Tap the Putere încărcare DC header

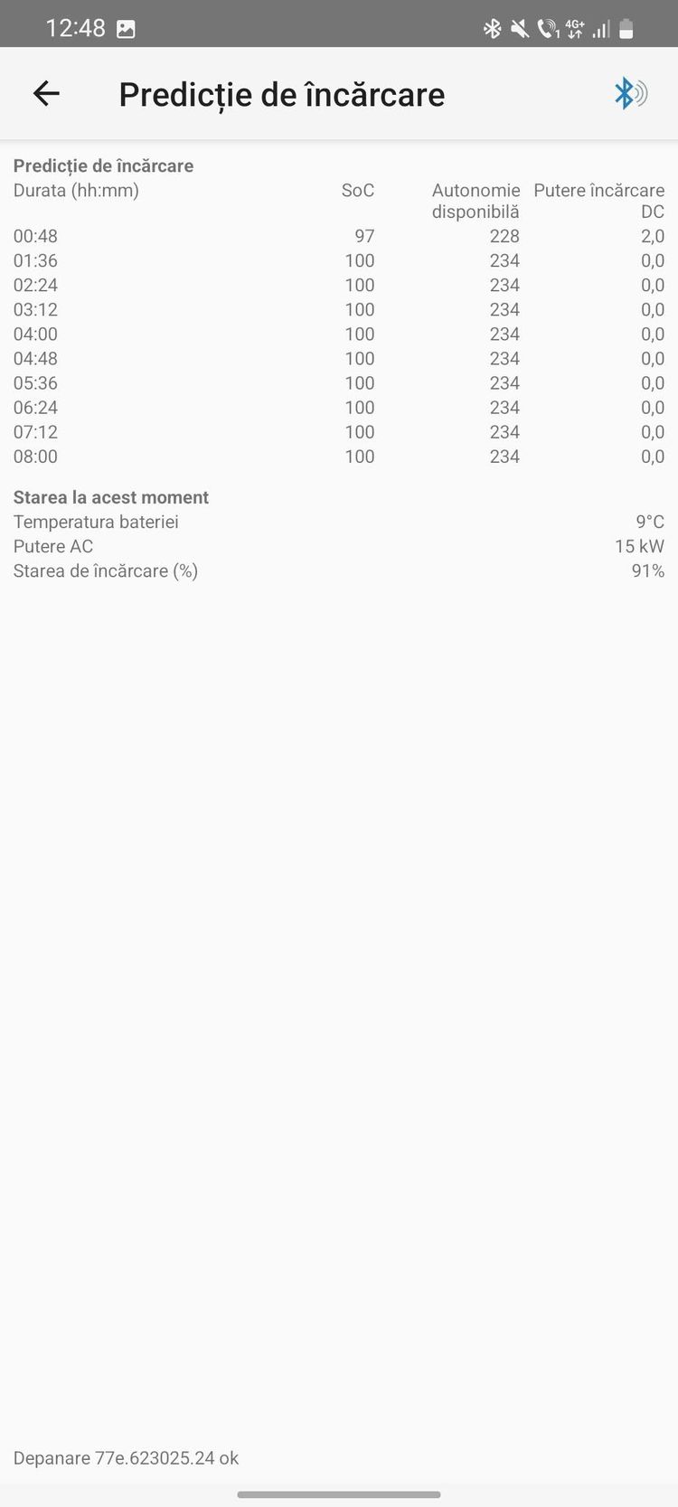(x=598, y=201)
